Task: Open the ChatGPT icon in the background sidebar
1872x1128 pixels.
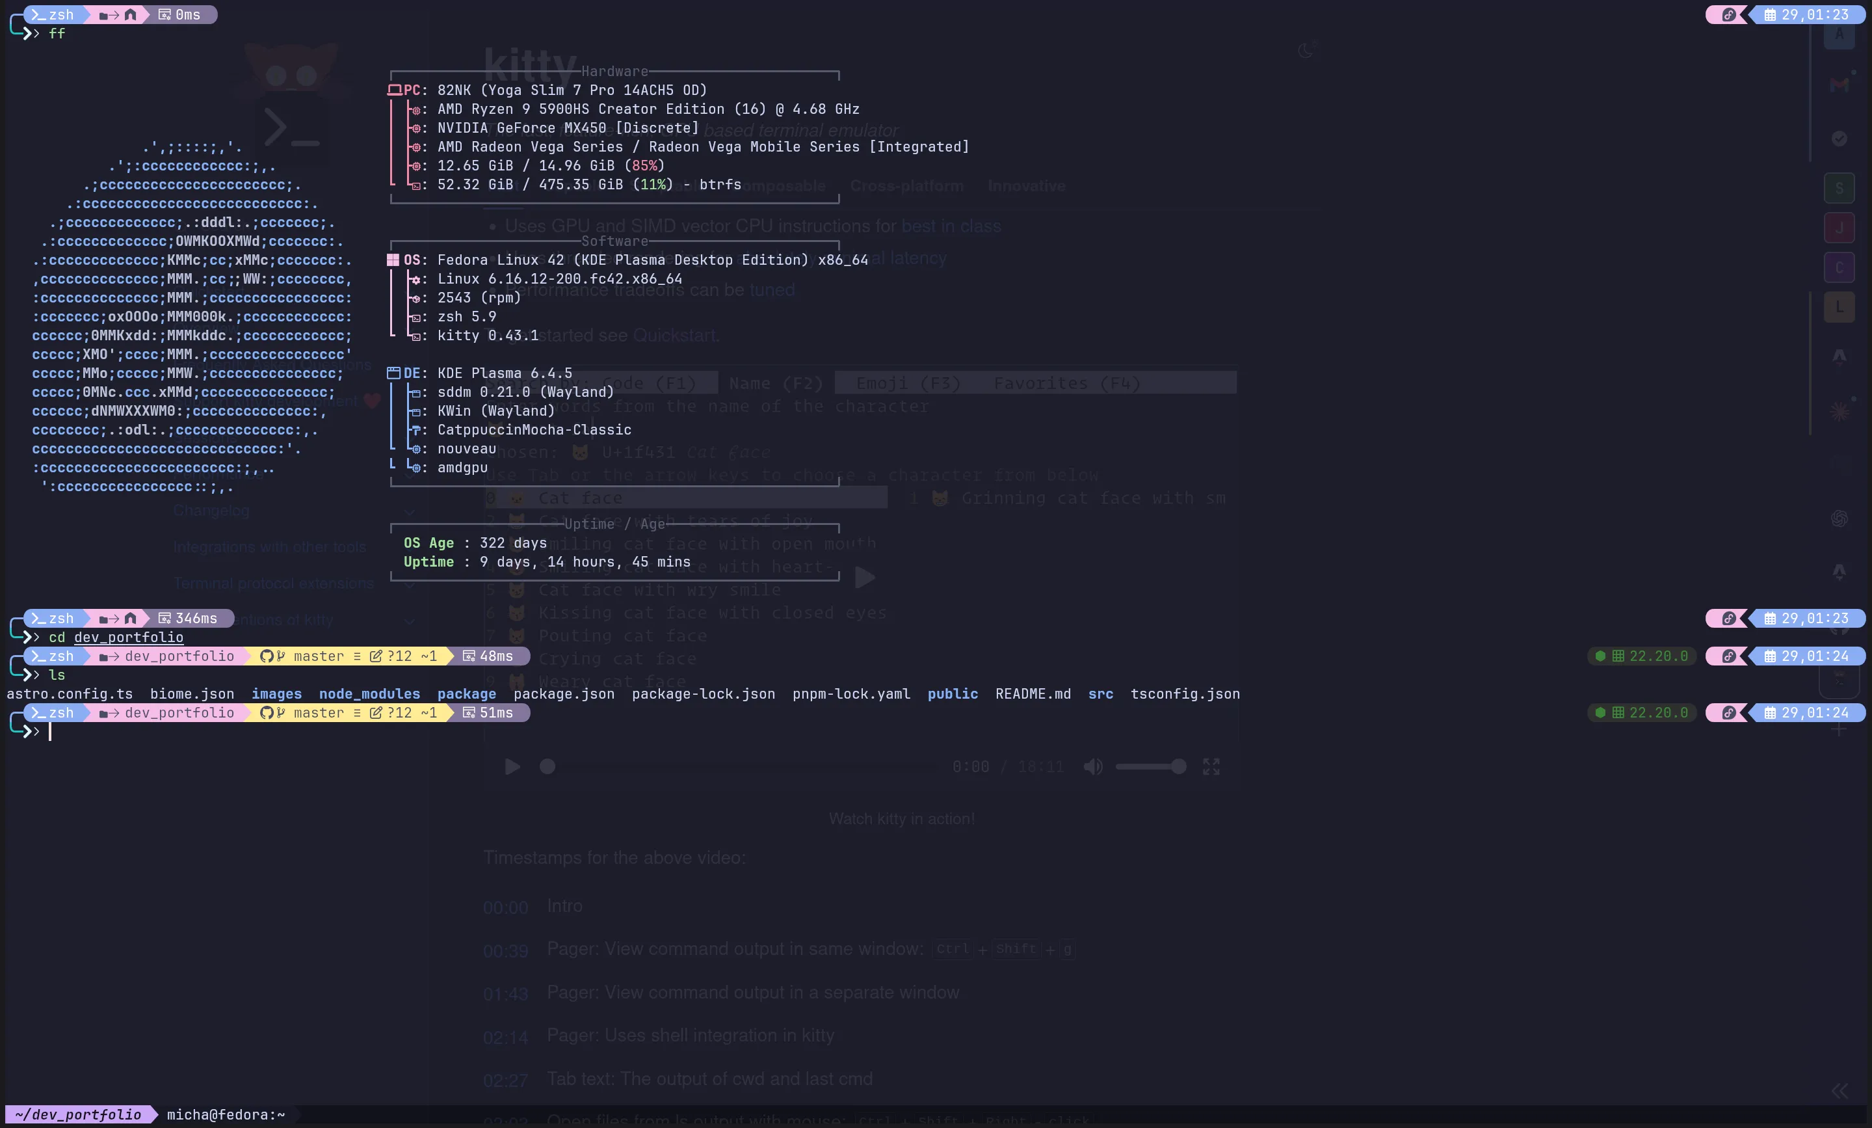Action: (x=1839, y=518)
